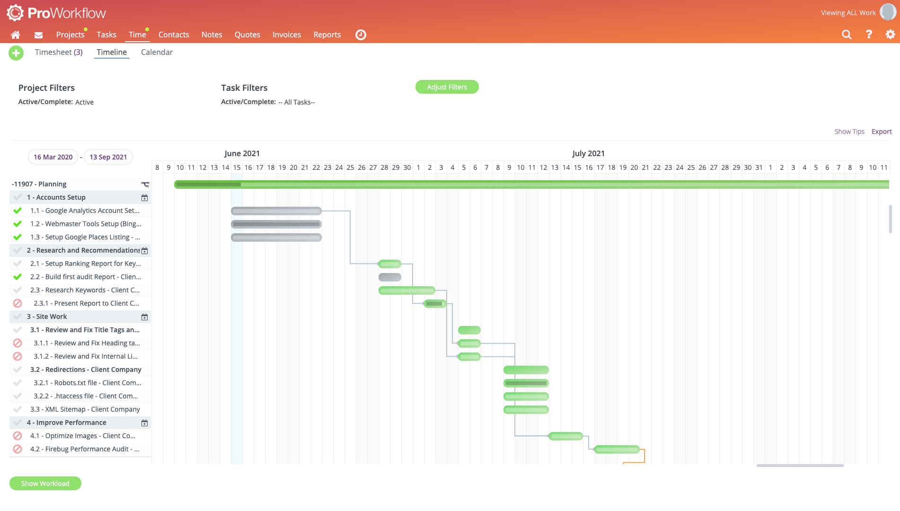Viewport: 900px width, 511px height.
Task: Open the 16 Mar 2020 start date field
Action: point(53,157)
